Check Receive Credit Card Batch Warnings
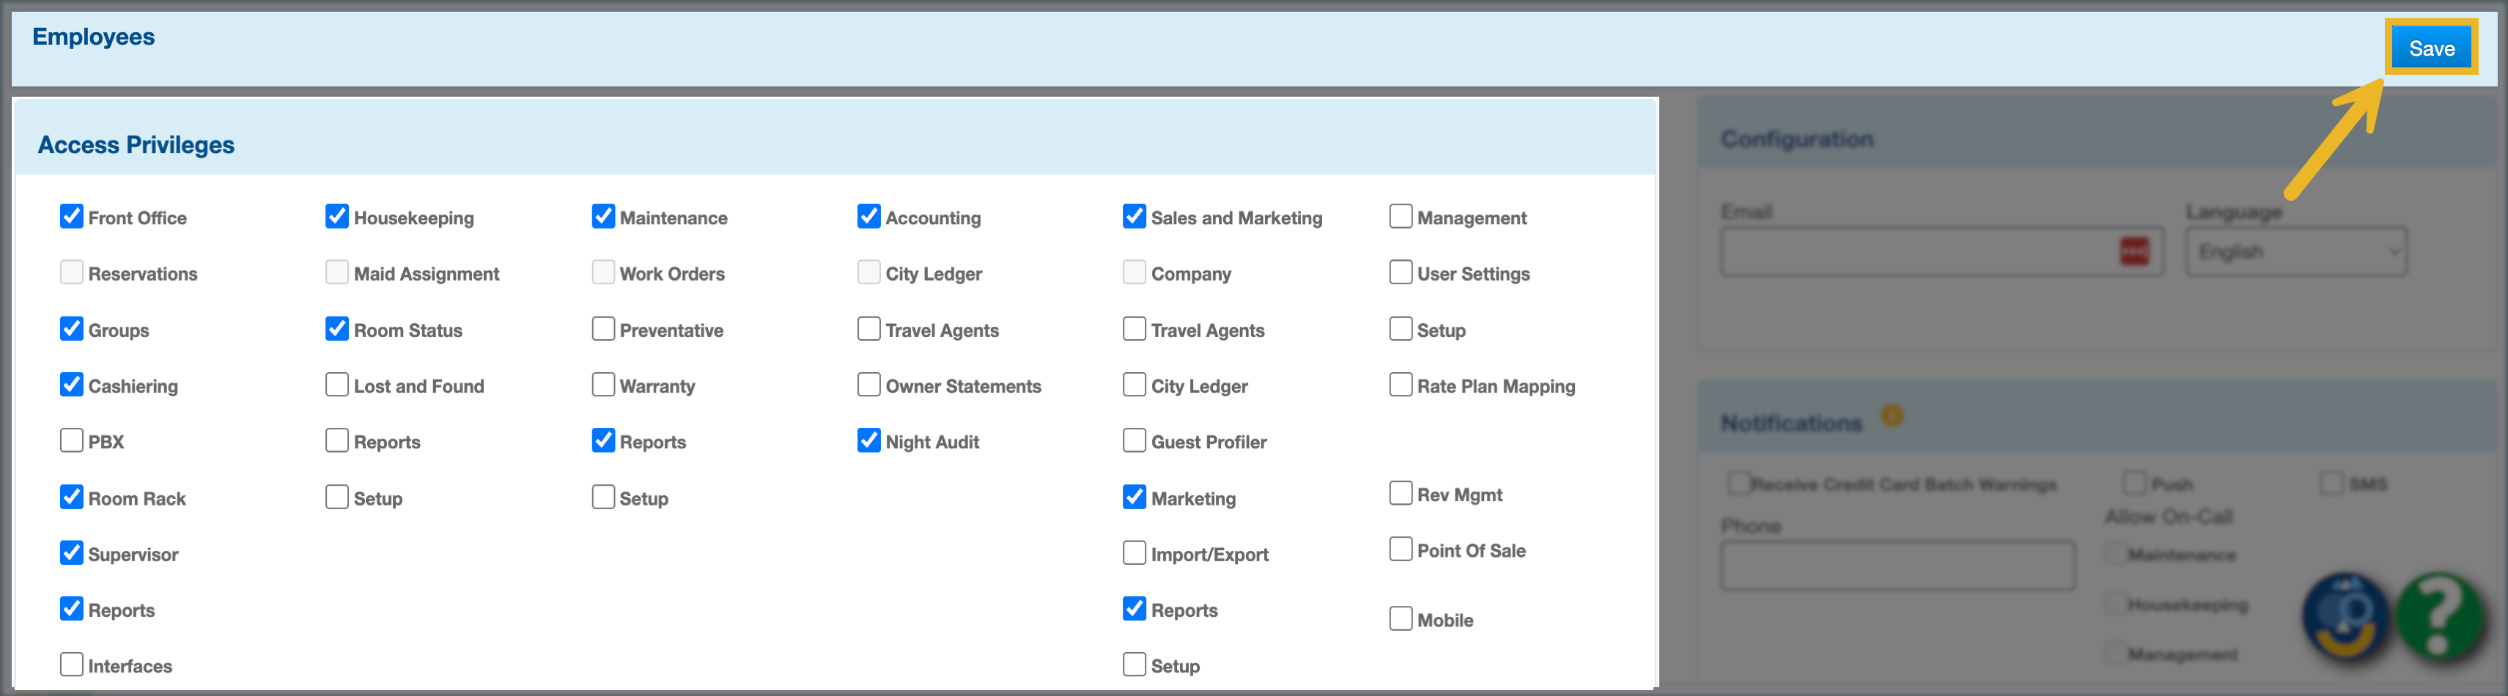This screenshot has width=2508, height=696. 1738,483
